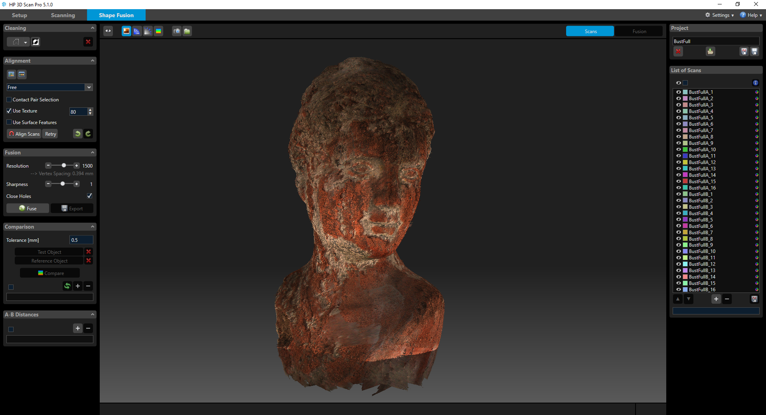766x415 pixels.
Task: Open the Settings dropdown menu
Action: tap(720, 15)
